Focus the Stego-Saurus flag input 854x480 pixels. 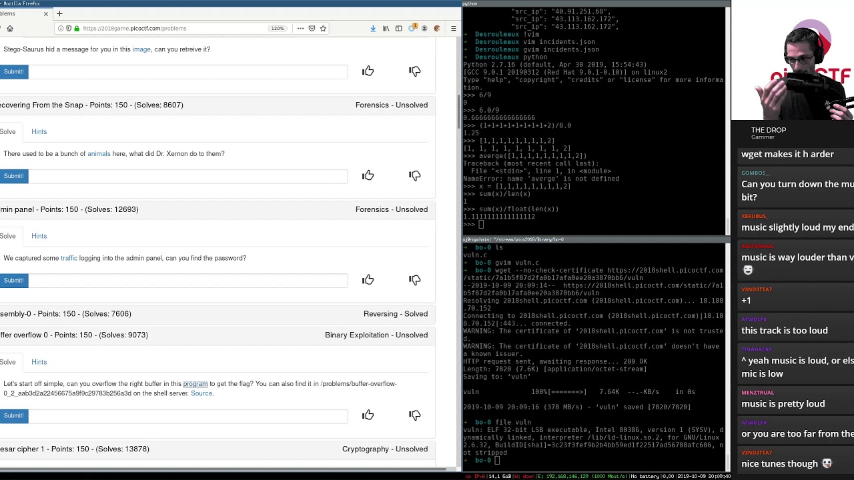188,71
